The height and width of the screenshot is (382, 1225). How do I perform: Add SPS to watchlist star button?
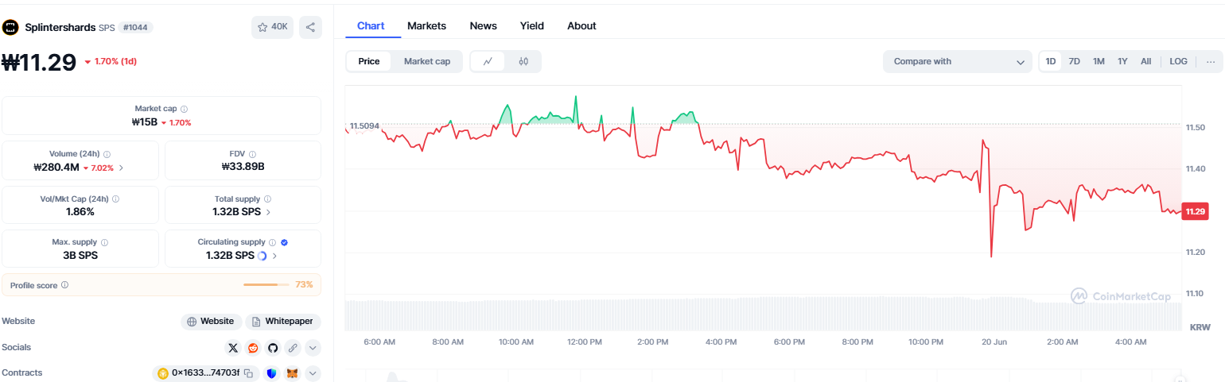click(x=272, y=27)
